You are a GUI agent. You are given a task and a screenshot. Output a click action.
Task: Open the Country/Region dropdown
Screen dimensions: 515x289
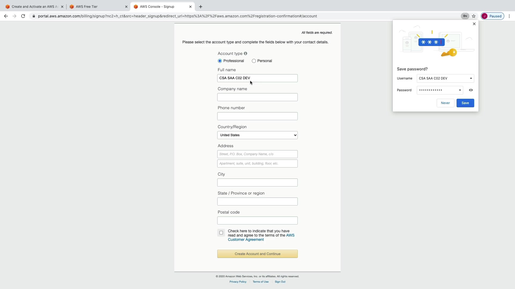(257, 135)
